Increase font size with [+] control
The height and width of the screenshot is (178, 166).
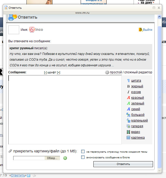pos(59,72)
